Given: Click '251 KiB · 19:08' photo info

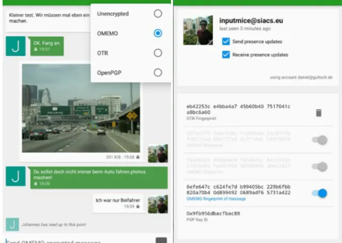Looking at the screenshot, I should (120, 157).
